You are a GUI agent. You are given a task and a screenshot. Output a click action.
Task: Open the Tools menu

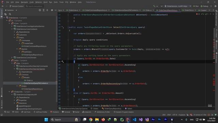coord(61,2)
